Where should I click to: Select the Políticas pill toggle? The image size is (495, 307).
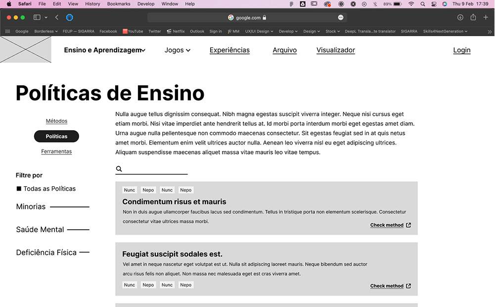[x=56, y=136]
